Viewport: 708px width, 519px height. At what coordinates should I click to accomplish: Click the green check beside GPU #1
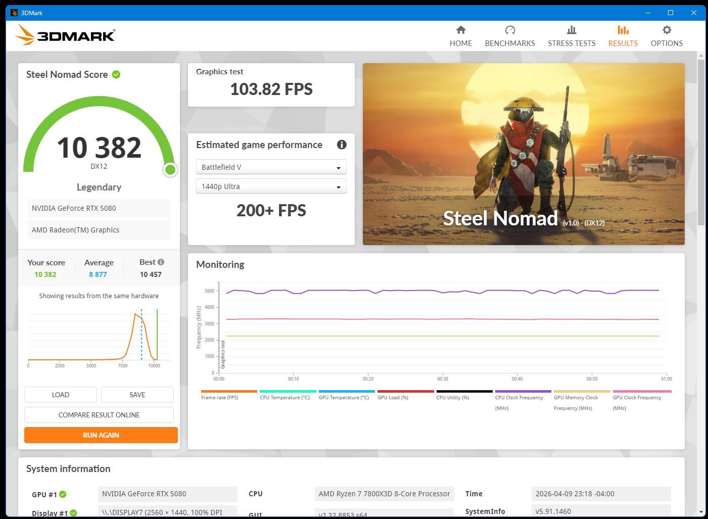63,495
